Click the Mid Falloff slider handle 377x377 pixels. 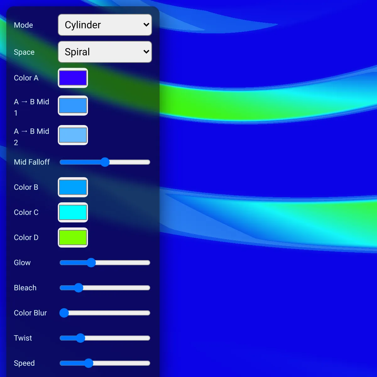click(105, 162)
